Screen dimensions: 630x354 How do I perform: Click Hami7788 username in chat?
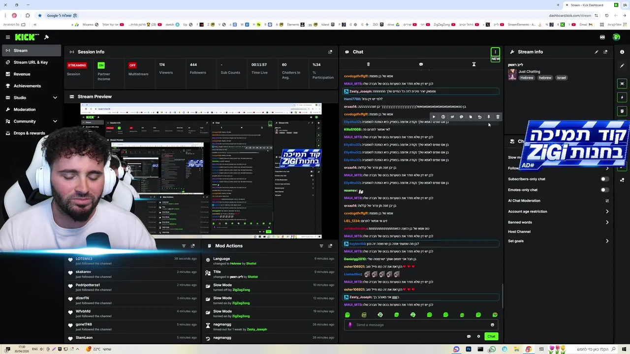click(x=352, y=99)
